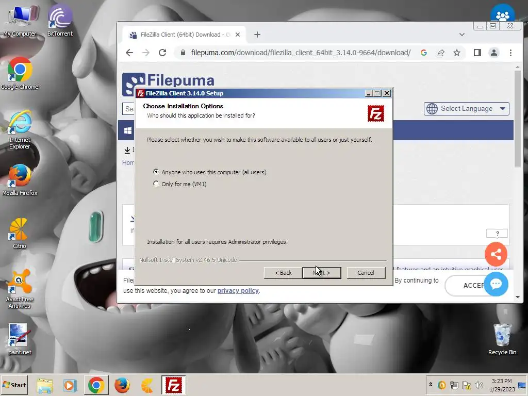Click the volume speaker tray icon
The width and height of the screenshot is (528, 396).
coord(478,385)
